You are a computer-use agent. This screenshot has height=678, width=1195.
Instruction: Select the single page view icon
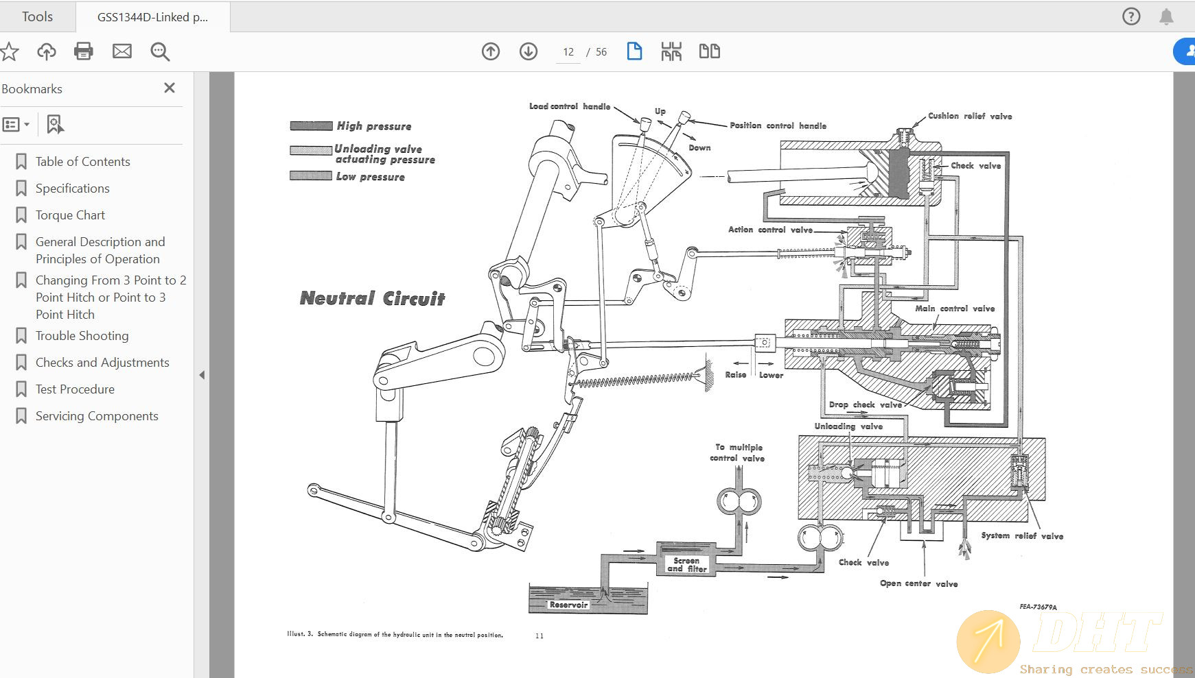tap(634, 51)
